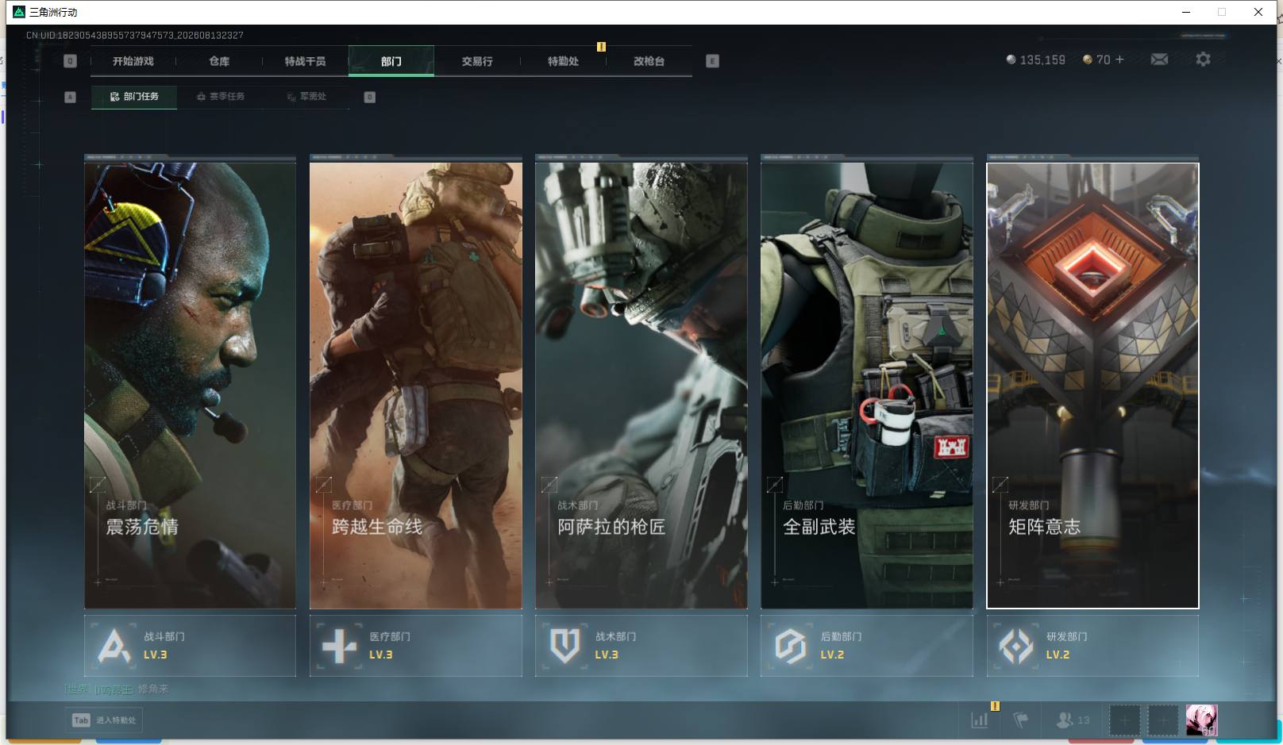
Task: Open the settings gear icon
Action: click(1203, 60)
